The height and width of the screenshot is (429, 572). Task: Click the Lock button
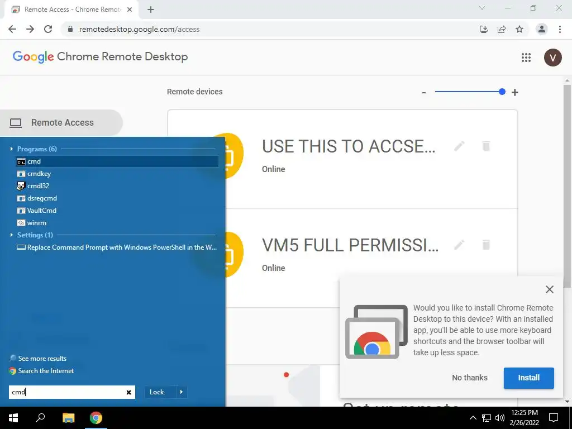[157, 392]
